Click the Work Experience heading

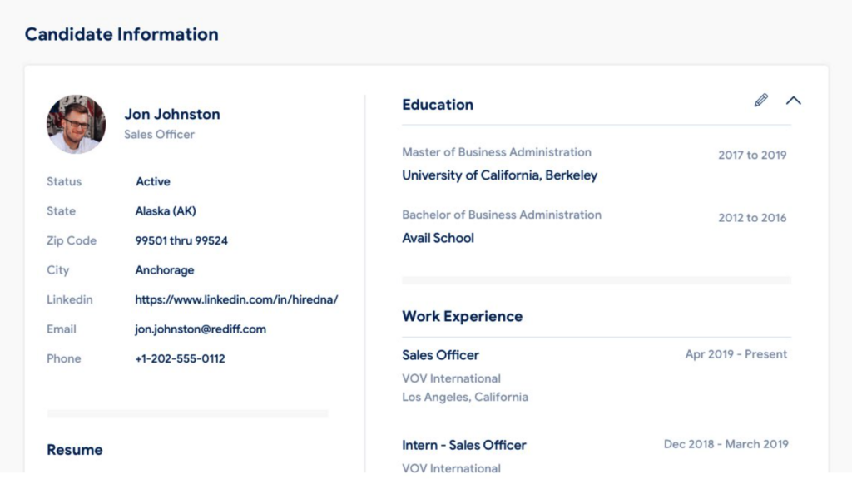point(463,317)
